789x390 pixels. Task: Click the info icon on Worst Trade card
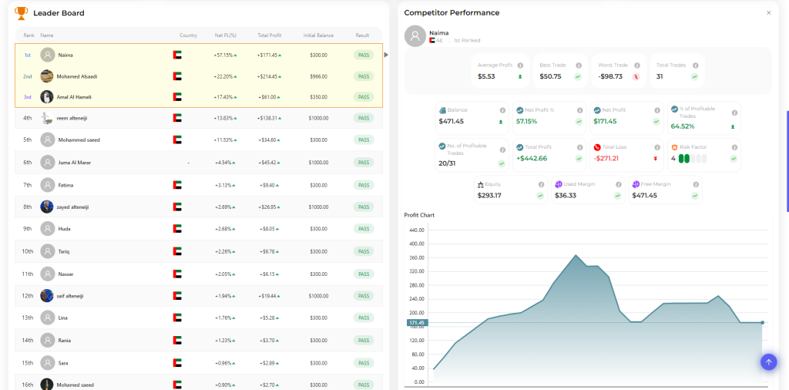pyautogui.click(x=636, y=66)
